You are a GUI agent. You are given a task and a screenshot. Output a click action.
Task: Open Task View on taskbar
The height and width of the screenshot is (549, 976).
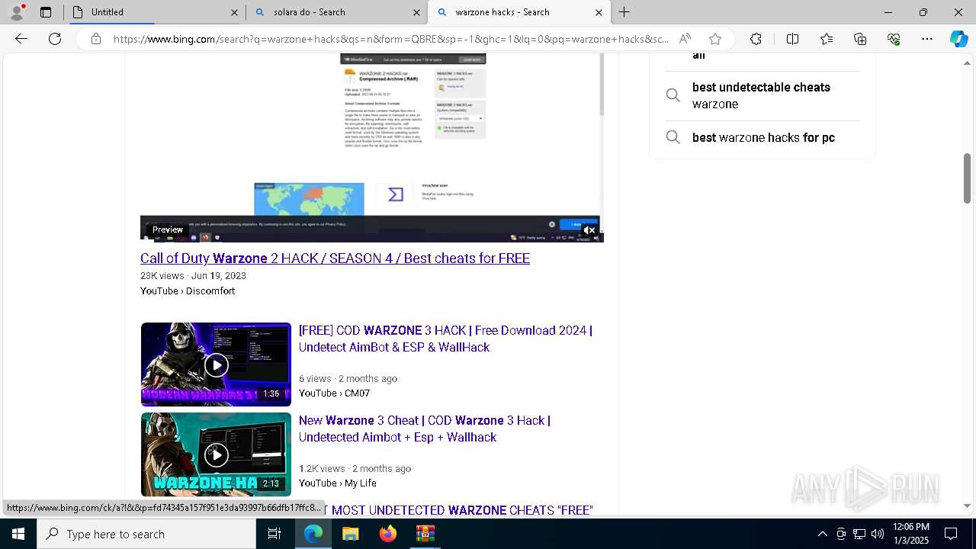tap(274, 534)
